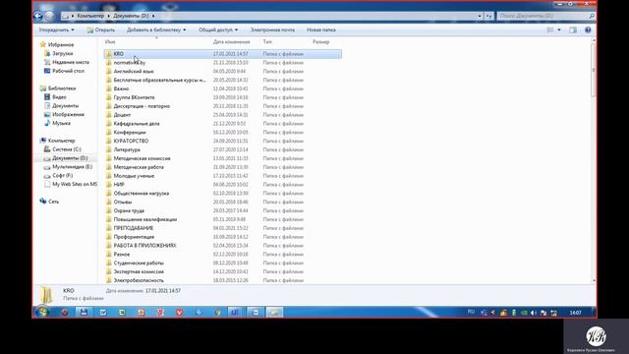The image size is (629, 354).
Task: Click the Новая папка button
Action: point(321,29)
